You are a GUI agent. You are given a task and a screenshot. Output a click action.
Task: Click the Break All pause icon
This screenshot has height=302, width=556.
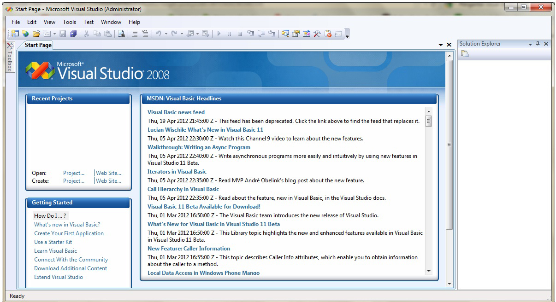coord(229,34)
